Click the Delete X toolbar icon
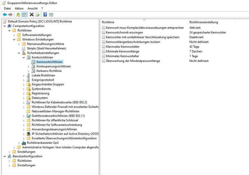 (32, 15)
